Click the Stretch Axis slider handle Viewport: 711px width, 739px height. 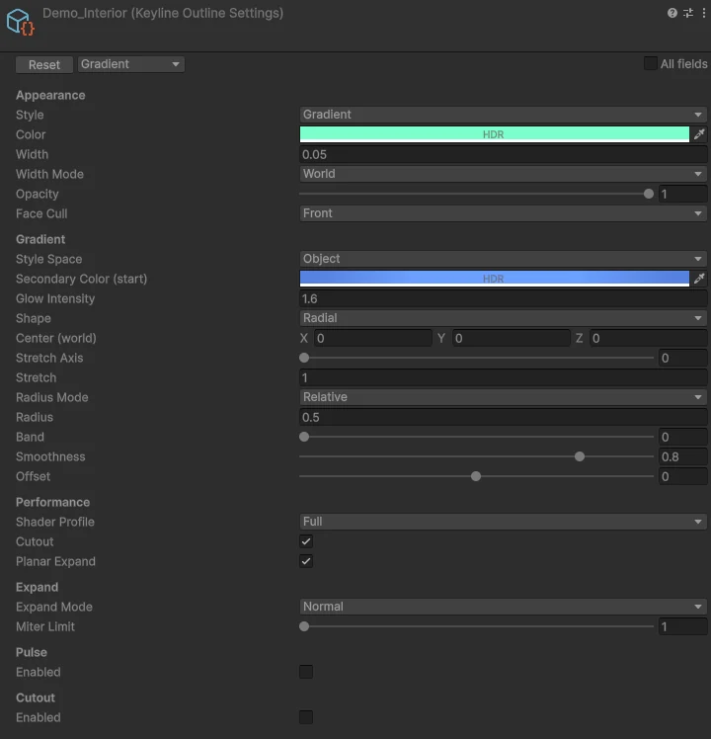[304, 358]
